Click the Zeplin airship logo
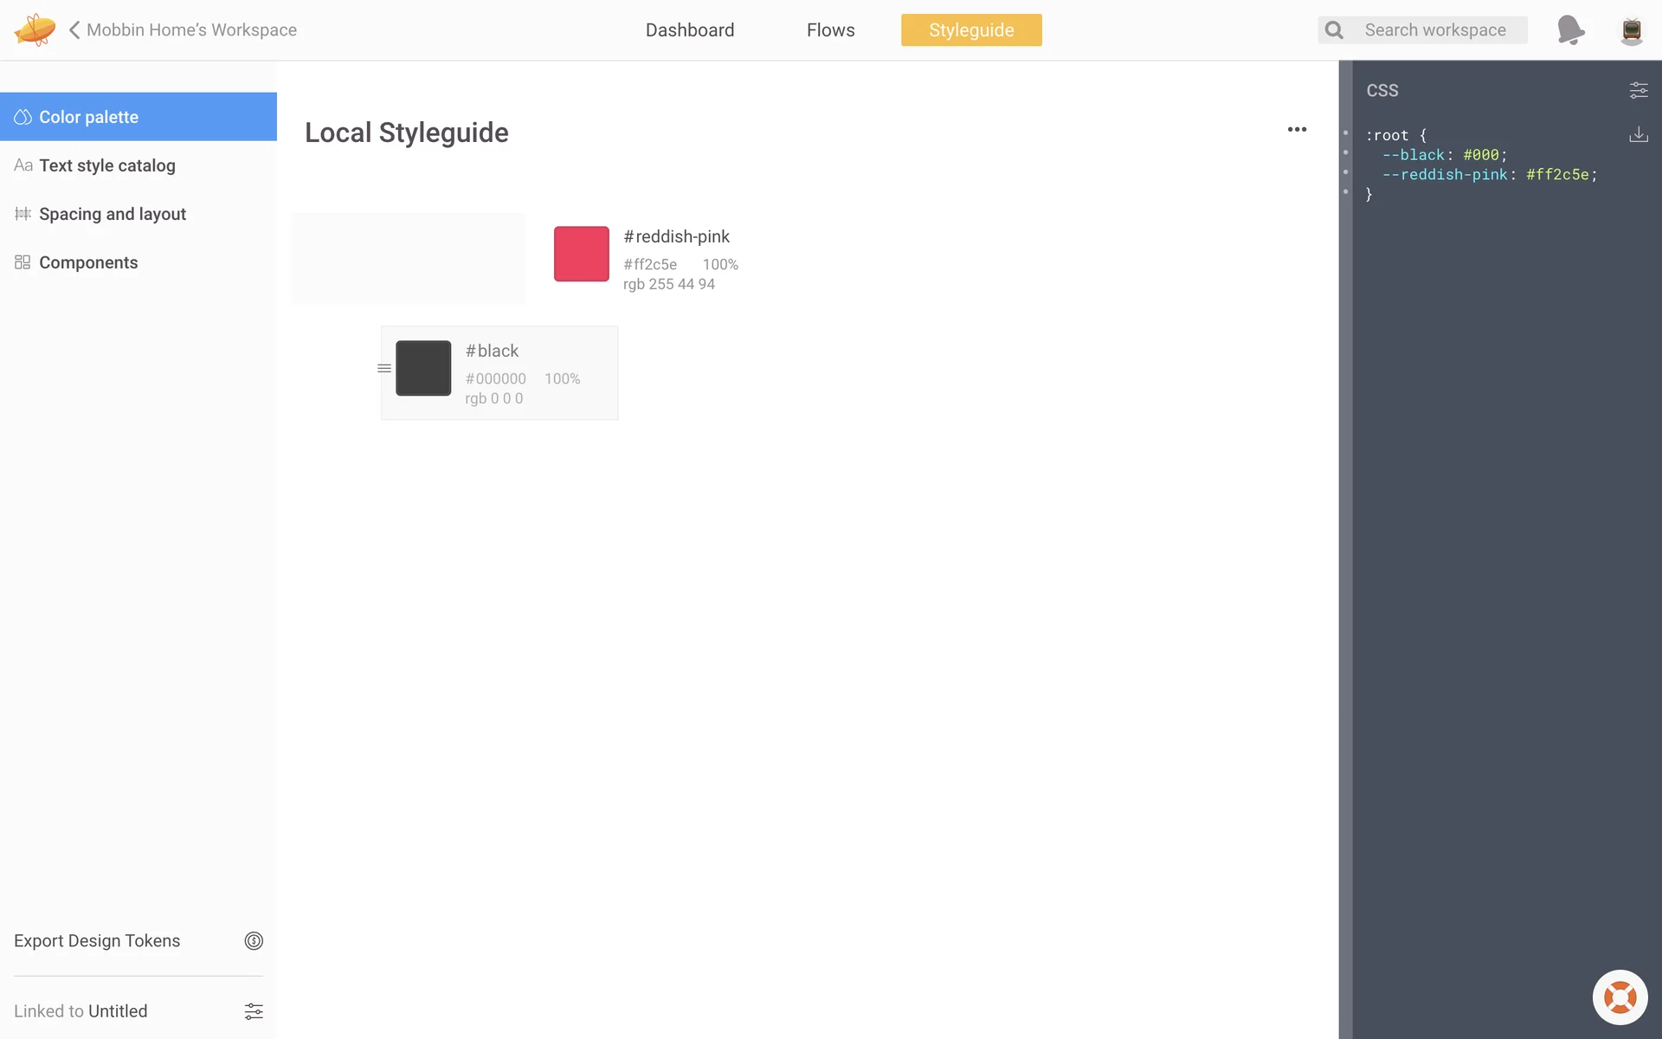The image size is (1662, 1039). click(35, 29)
